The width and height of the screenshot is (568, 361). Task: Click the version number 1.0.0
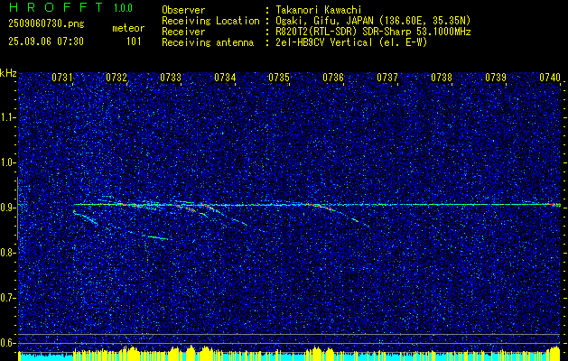point(123,7)
